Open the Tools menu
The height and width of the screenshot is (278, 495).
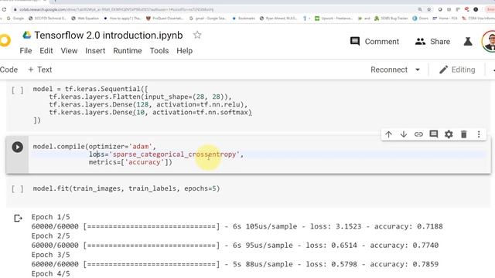pos(159,51)
